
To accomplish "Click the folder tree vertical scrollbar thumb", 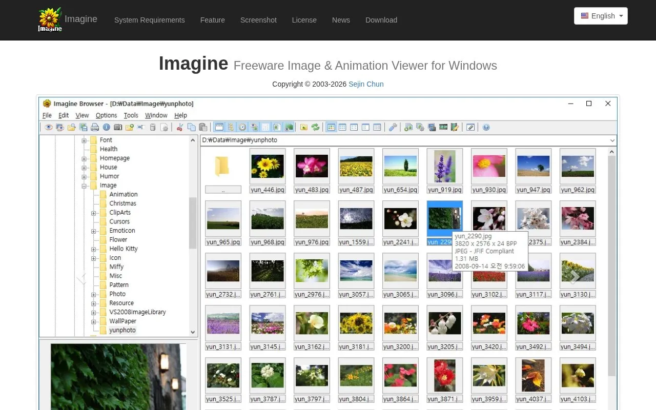I will (x=193, y=223).
